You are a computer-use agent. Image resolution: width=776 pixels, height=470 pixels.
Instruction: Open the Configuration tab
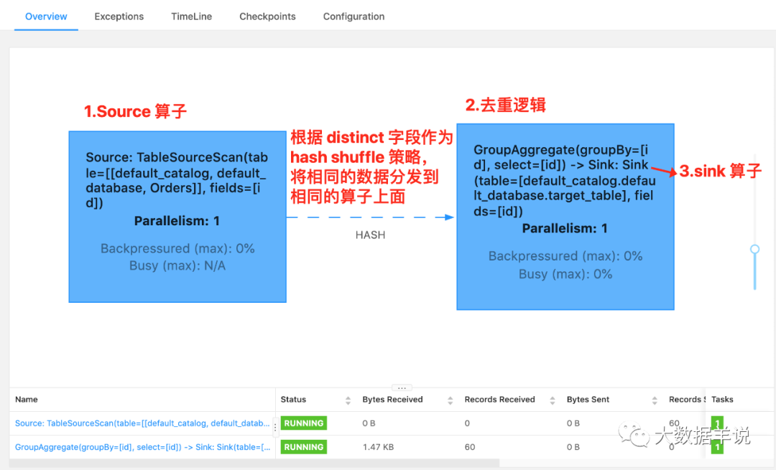pyautogui.click(x=354, y=16)
